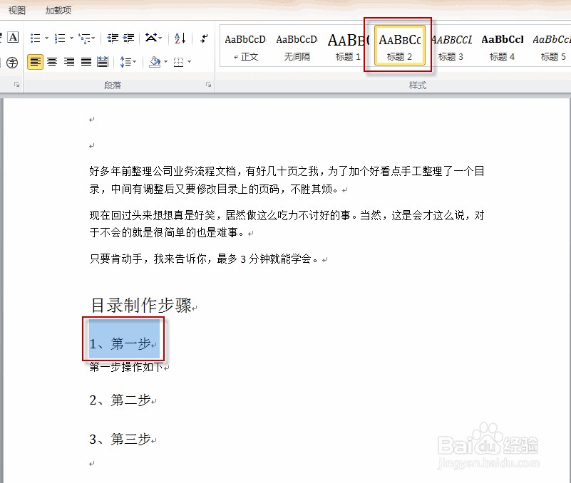Click the heading 2、第二步
The image size is (571, 483).
[x=120, y=400]
